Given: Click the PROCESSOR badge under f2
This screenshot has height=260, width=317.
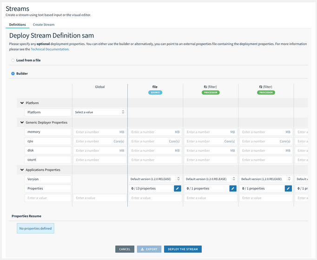Looking at the screenshot, I should tap(266, 92).
